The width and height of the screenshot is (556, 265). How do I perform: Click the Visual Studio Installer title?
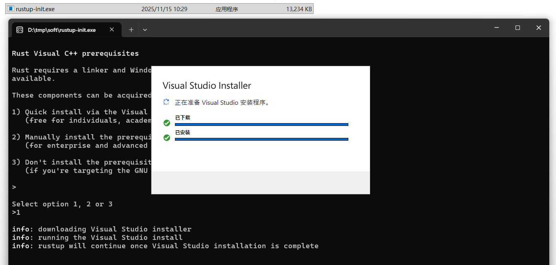click(207, 85)
